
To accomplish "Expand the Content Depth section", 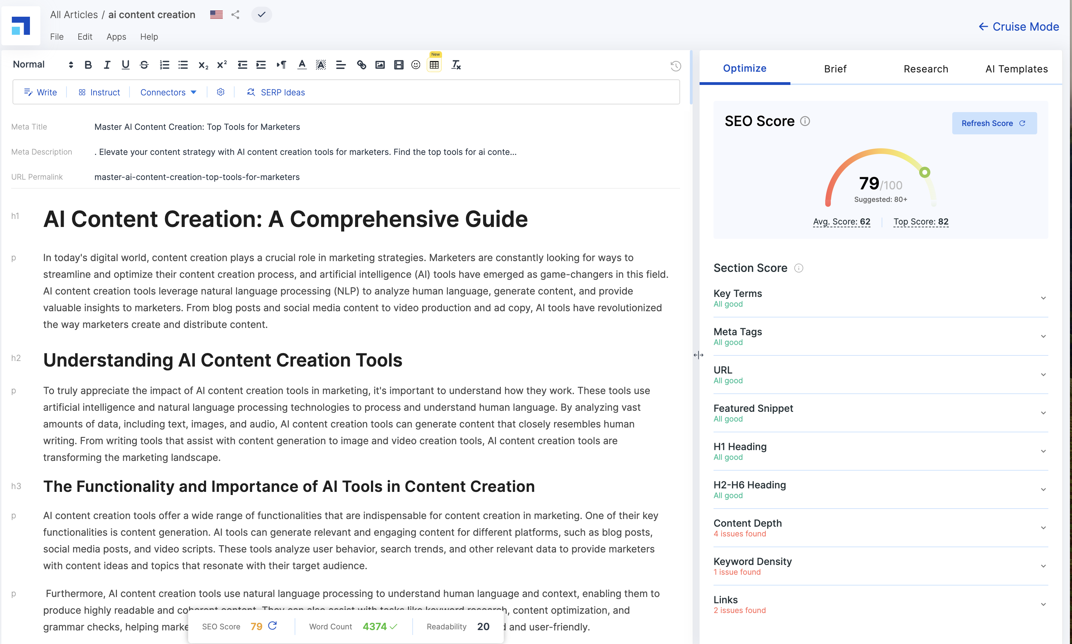I will (x=1042, y=528).
